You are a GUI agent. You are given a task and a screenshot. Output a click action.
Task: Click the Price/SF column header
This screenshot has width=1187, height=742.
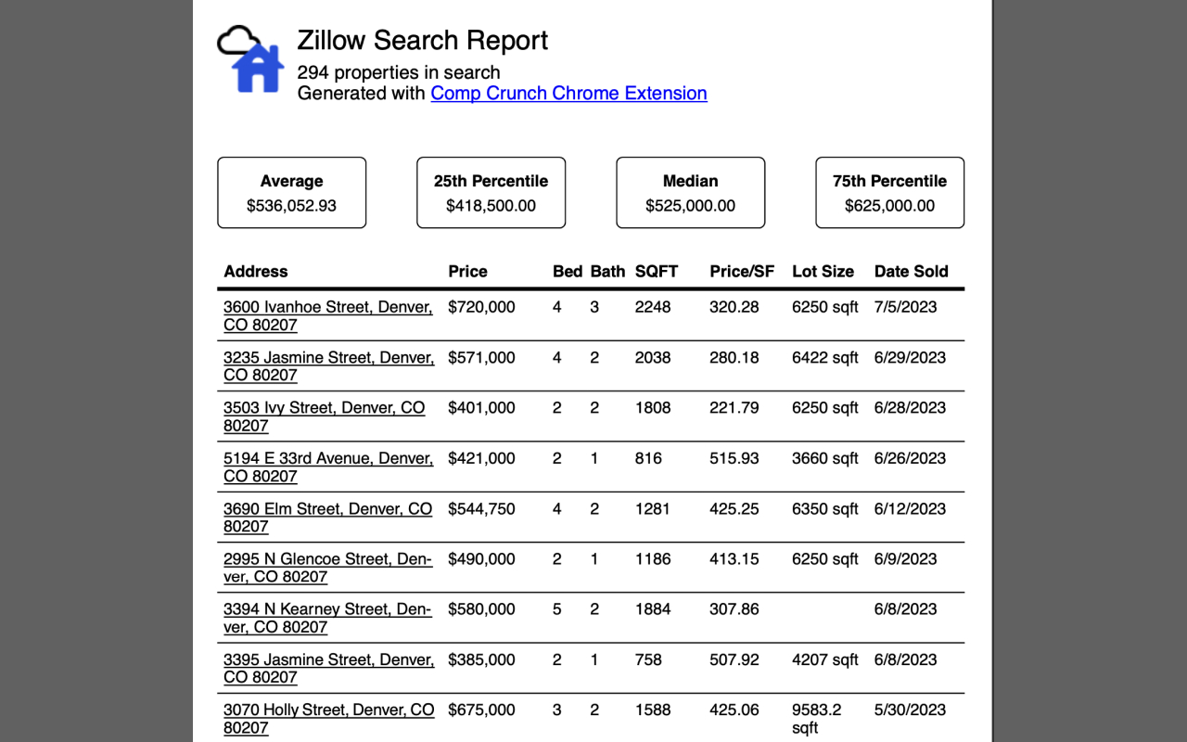(x=742, y=272)
